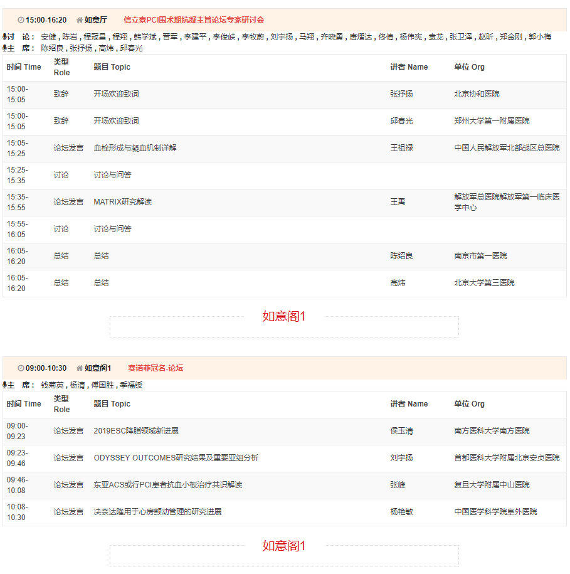Click discussant name 齐晓勇
Image resolution: width=570 pixels, height=574 pixels.
332,36
